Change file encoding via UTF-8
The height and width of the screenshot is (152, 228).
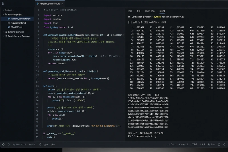point(194,145)
